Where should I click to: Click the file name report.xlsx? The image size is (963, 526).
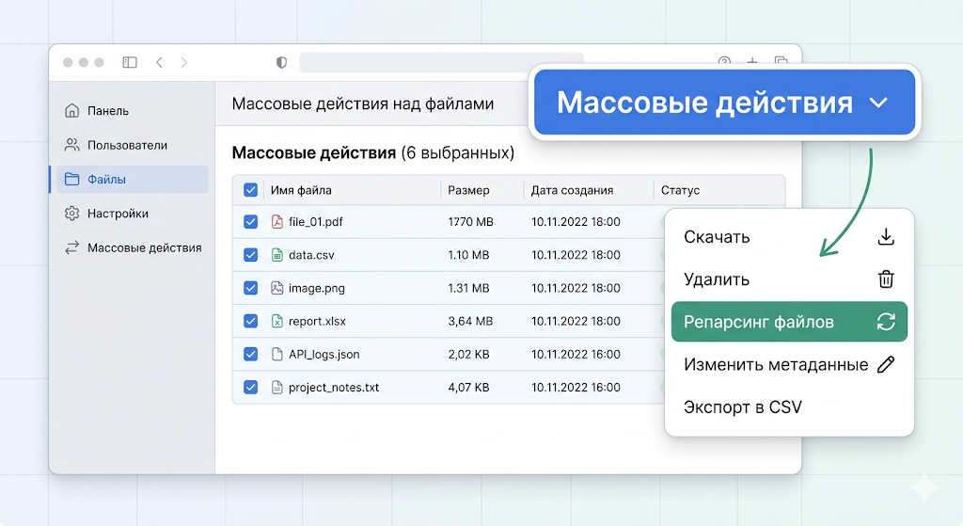(317, 321)
